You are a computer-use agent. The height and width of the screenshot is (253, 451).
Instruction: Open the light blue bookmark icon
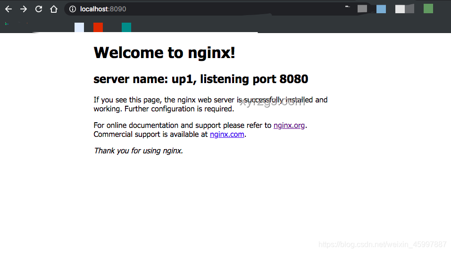[79, 27]
